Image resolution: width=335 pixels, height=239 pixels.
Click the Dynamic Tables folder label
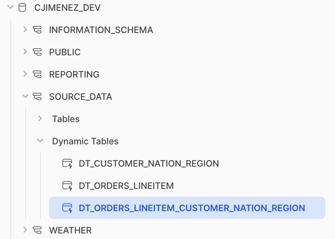85,141
